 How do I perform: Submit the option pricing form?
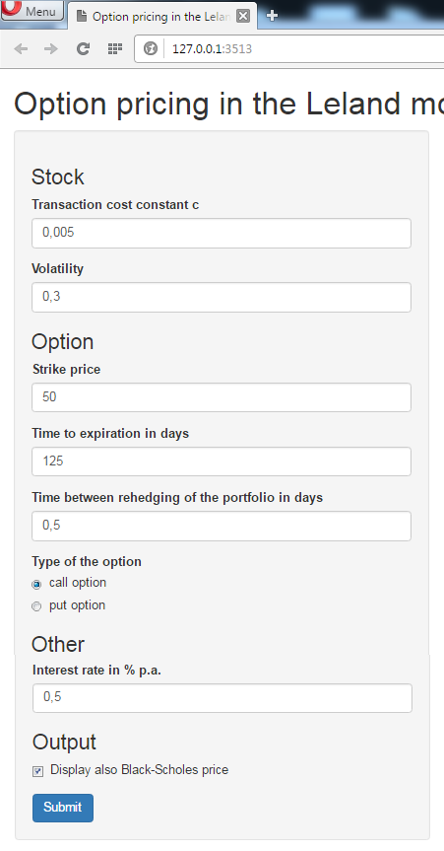click(x=63, y=808)
